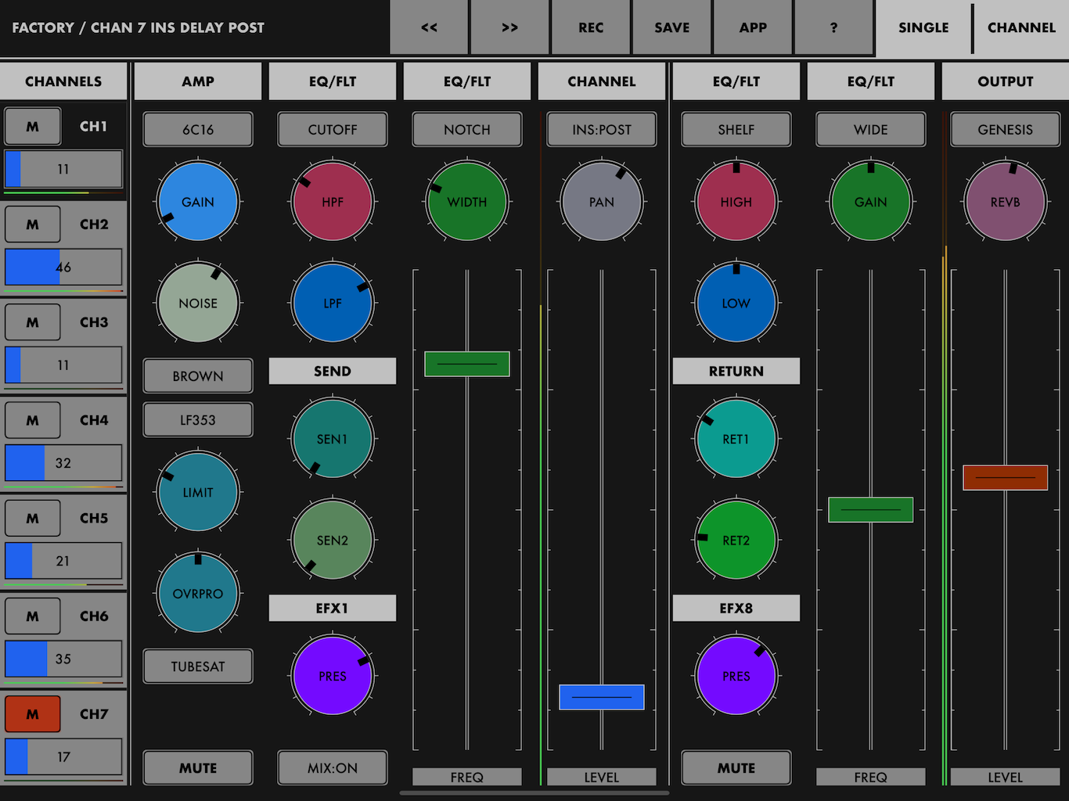Select the CHANNELS header

click(x=63, y=81)
